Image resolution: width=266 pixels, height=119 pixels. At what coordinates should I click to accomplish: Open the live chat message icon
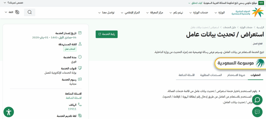tap(257, 112)
